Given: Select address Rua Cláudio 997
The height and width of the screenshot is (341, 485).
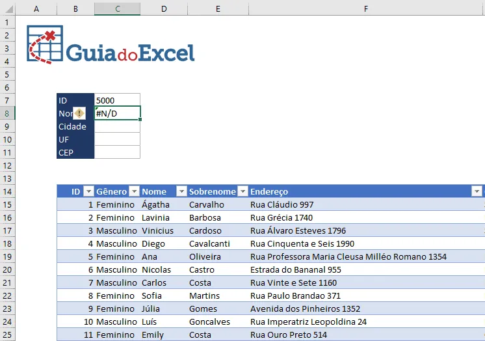Looking at the screenshot, I should [x=366, y=204].
